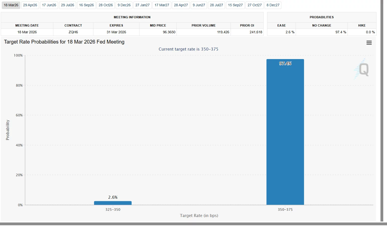Open the 27 Jan27 meeting tab
The height and width of the screenshot is (226, 387).
coord(142,5)
